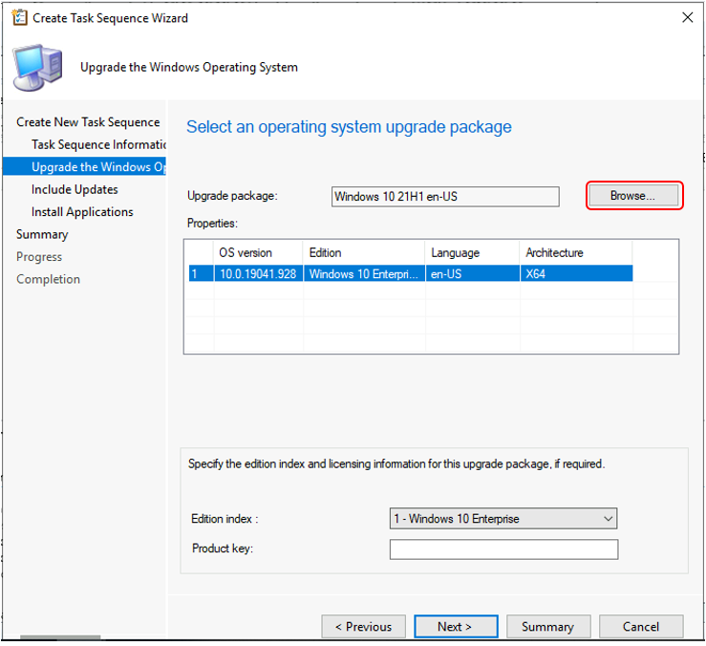This screenshot has width=706, height=646.
Task: Click index number 1 in the properties row
Action: tap(201, 273)
